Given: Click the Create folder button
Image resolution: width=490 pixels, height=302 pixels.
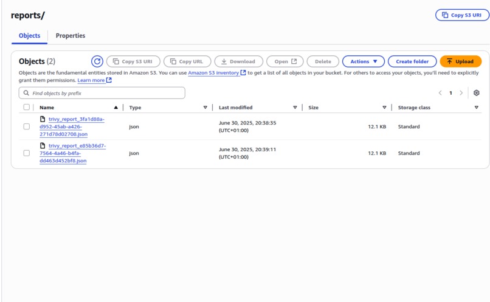Looking at the screenshot, I should [x=412, y=61].
